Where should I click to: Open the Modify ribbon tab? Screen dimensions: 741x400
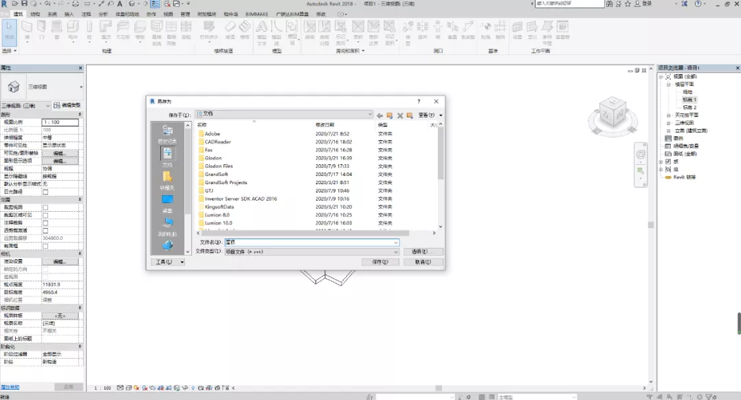click(321, 14)
